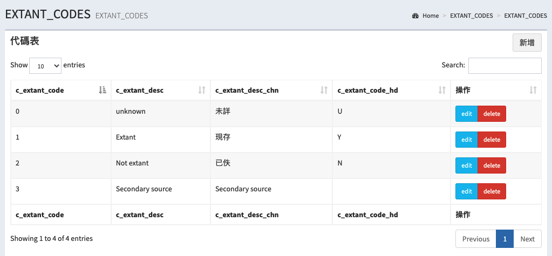Click sort arrows in 操作 column header
The image size is (552, 256).
(x=533, y=90)
